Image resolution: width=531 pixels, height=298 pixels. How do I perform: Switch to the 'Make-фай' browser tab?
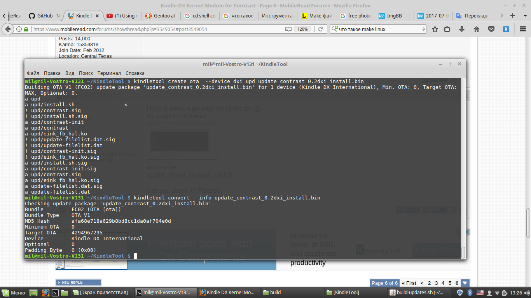pyautogui.click(x=316, y=16)
